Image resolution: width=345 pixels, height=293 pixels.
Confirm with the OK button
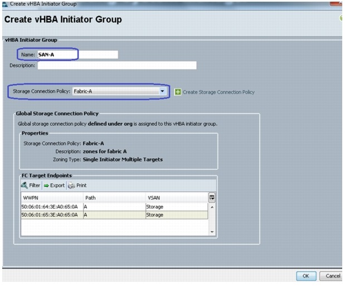pyautogui.click(x=306, y=276)
